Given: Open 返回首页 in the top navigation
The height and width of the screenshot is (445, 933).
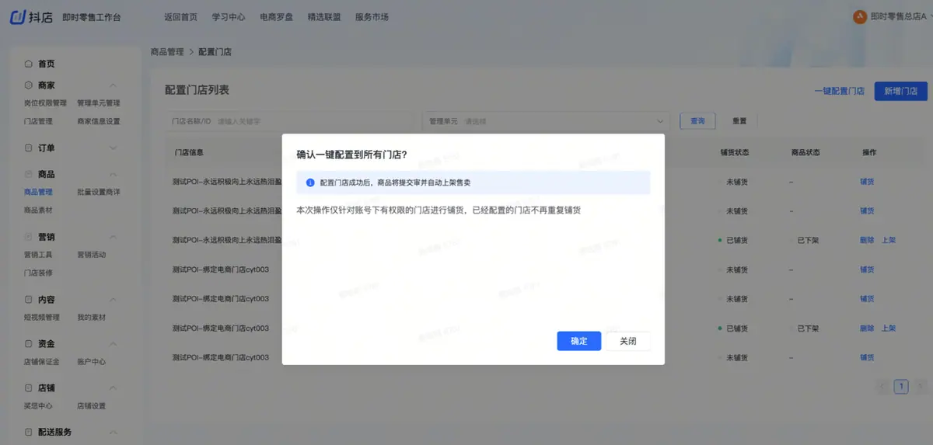Looking at the screenshot, I should 181,17.
